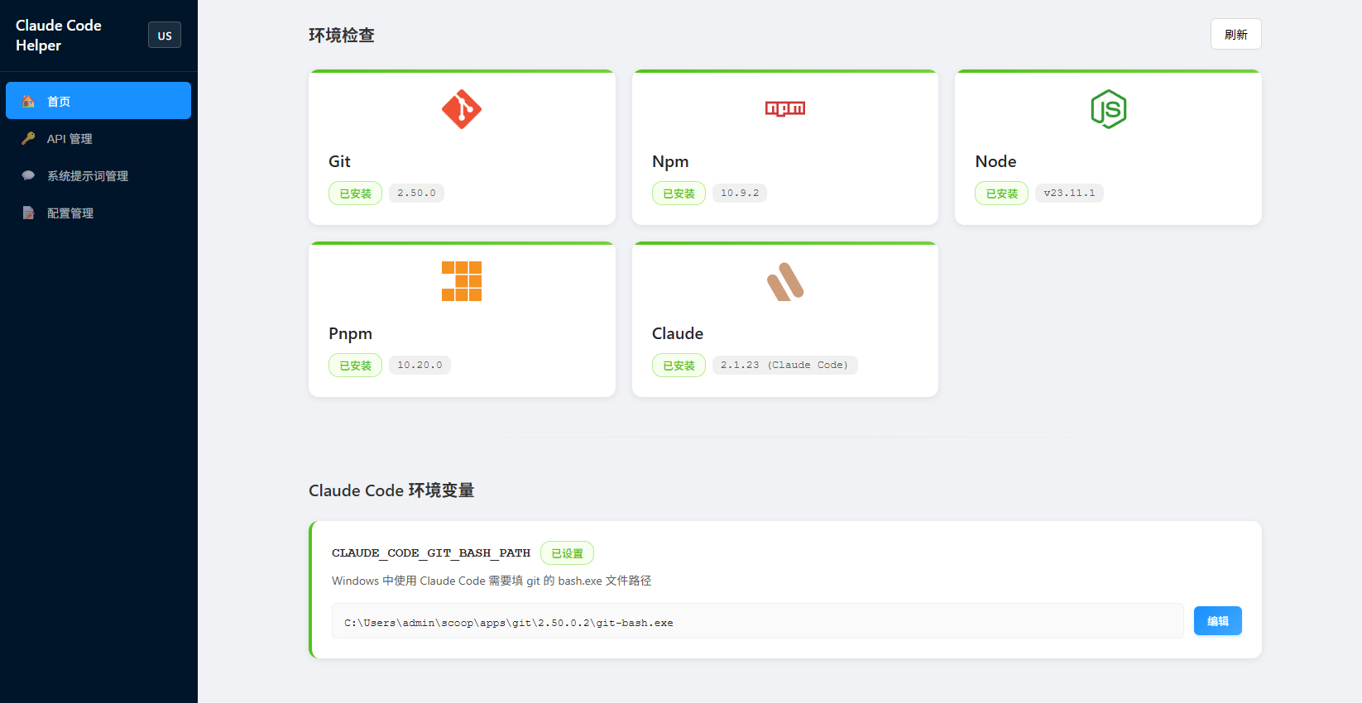
Task: Click the orange Pnpm grid logo
Action: click(462, 281)
